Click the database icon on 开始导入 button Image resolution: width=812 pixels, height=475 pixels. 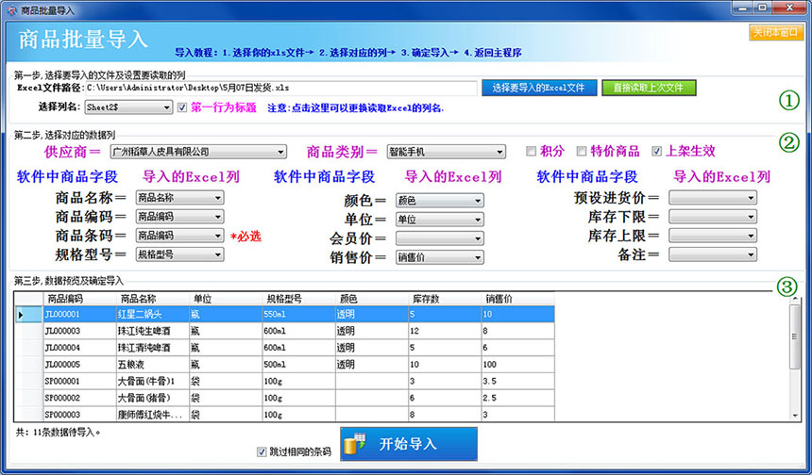click(353, 443)
